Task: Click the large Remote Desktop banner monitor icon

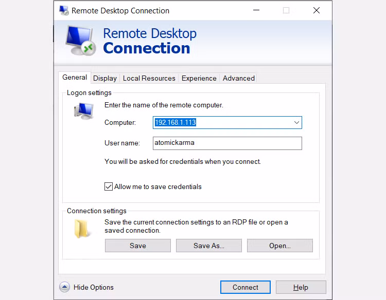Action: pos(81,41)
